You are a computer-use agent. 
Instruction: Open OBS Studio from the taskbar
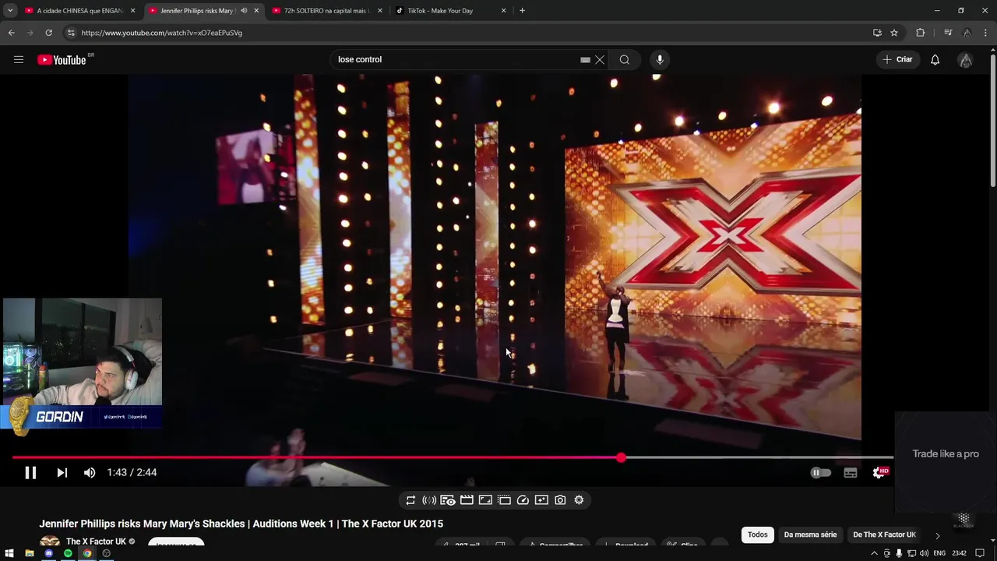pyautogui.click(x=107, y=553)
